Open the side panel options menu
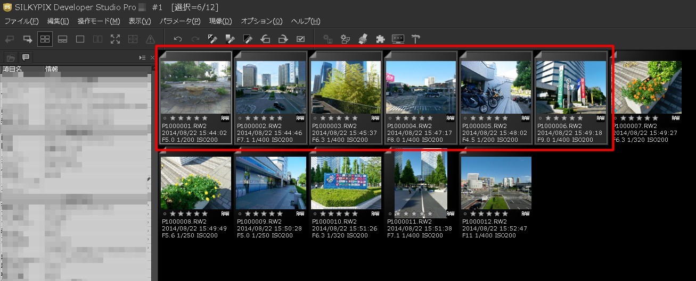Viewport: 696px width, 281px height. tap(142, 57)
